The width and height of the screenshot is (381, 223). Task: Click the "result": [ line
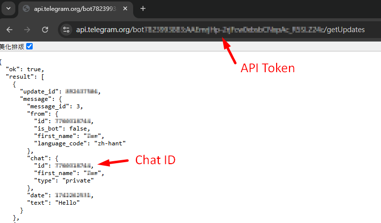click(25, 77)
